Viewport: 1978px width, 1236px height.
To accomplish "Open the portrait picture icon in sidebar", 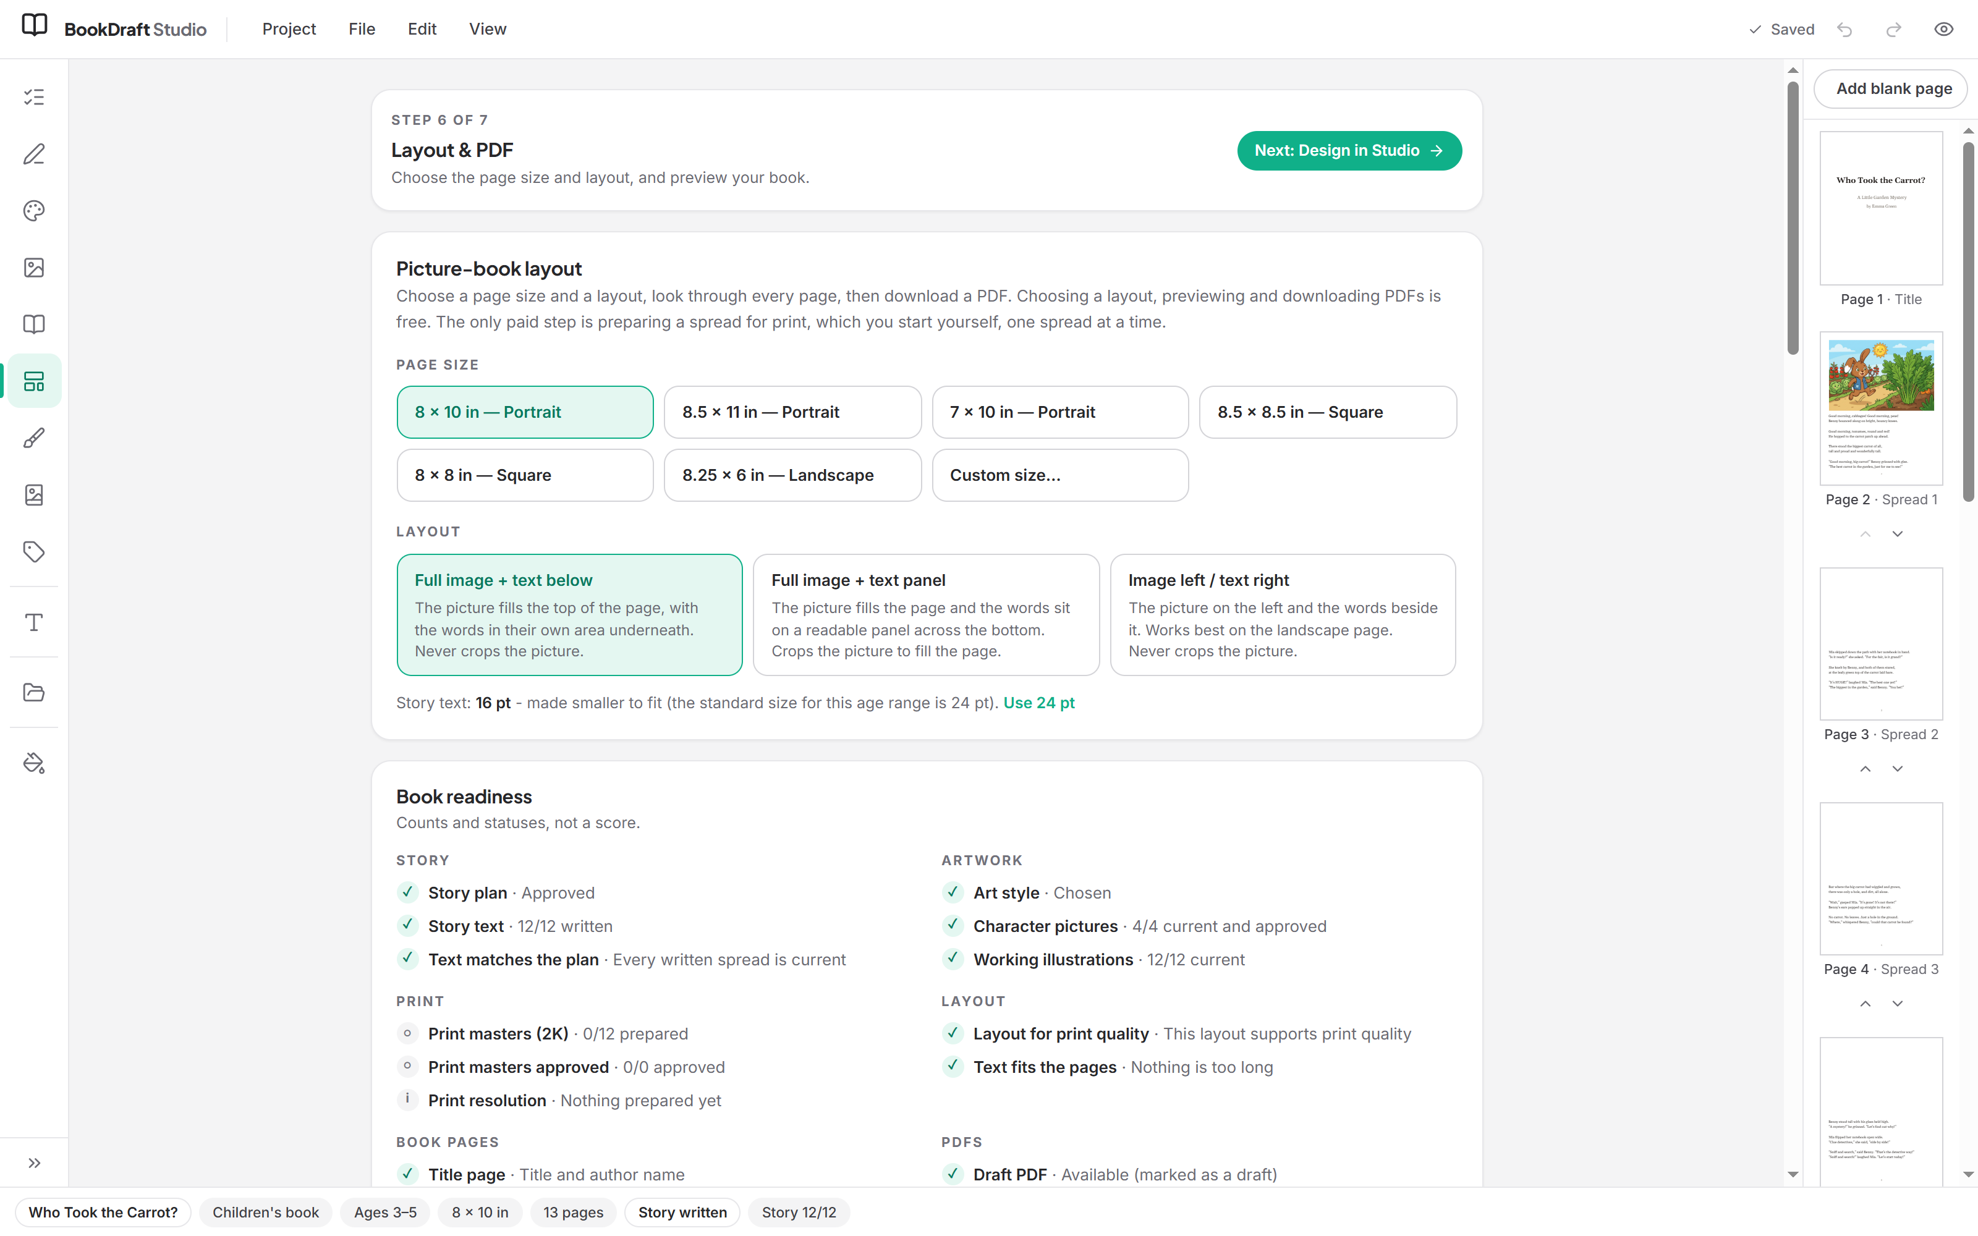I will (x=33, y=494).
